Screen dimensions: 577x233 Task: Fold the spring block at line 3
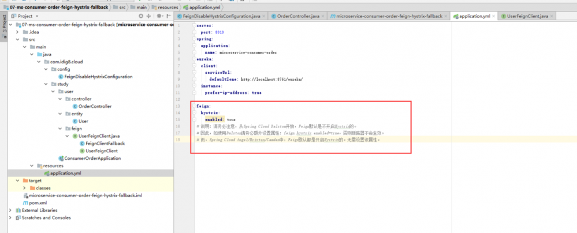point(194,39)
